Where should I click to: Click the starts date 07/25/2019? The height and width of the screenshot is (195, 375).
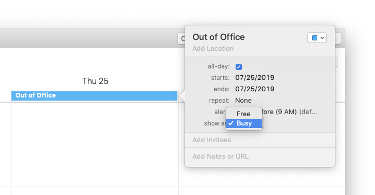pyautogui.click(x=255, y=77)
